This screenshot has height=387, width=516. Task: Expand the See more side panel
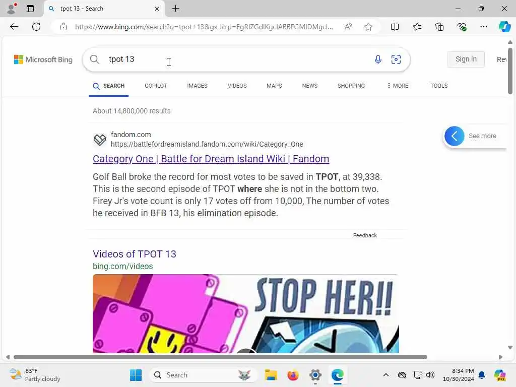coord(475,136)
